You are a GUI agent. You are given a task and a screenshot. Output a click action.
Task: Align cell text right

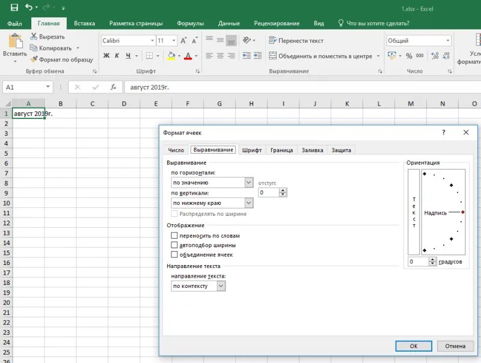[x=231, y=55]
